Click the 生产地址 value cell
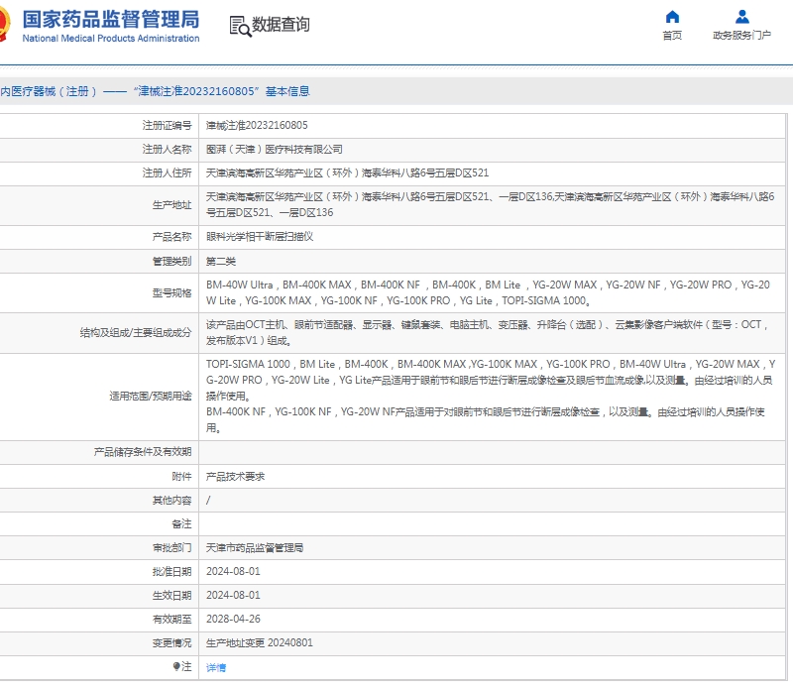Screen dimensions: 793x687 490,204
